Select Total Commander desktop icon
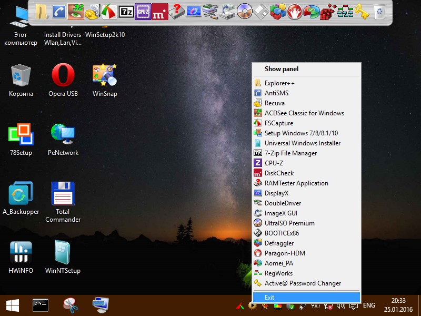Image resolution: width=421 pixels, height=316 pixels. coord(63,202)
